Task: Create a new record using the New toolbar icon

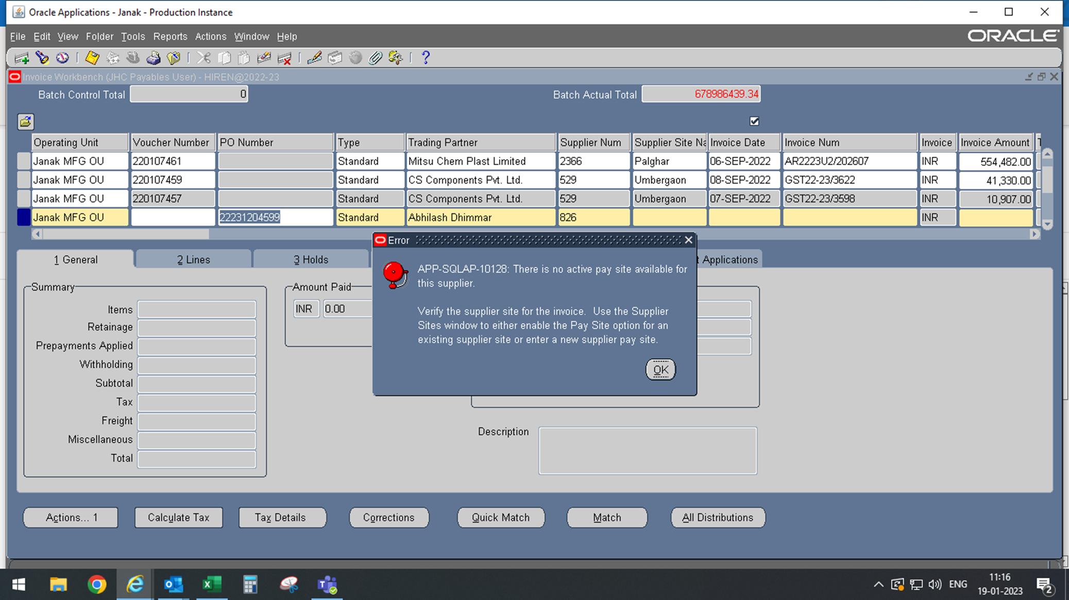Action: pyautogui.click(x=21, y=58)
